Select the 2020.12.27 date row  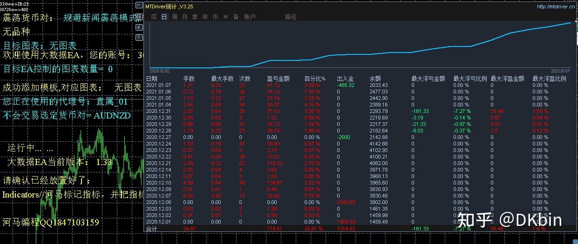[158, 137]
